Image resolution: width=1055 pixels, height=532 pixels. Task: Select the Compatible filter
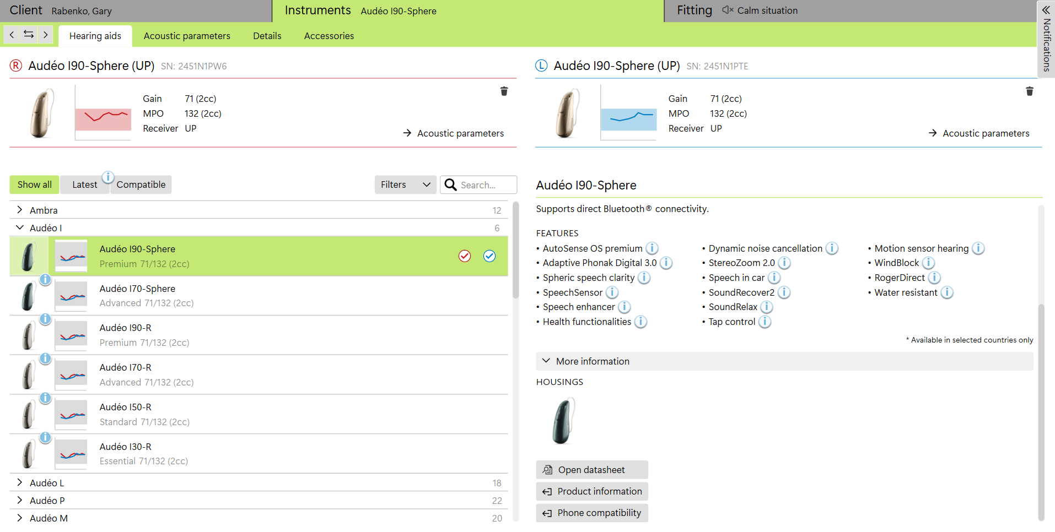point(141,184)
